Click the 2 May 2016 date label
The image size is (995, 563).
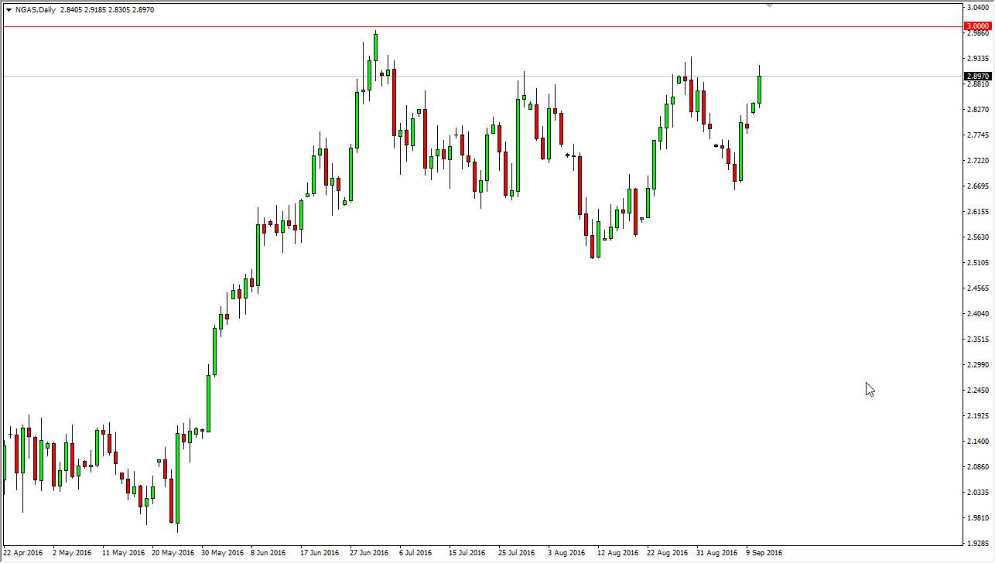(72, 553)
